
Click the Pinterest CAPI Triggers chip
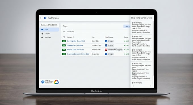(114, 50)
